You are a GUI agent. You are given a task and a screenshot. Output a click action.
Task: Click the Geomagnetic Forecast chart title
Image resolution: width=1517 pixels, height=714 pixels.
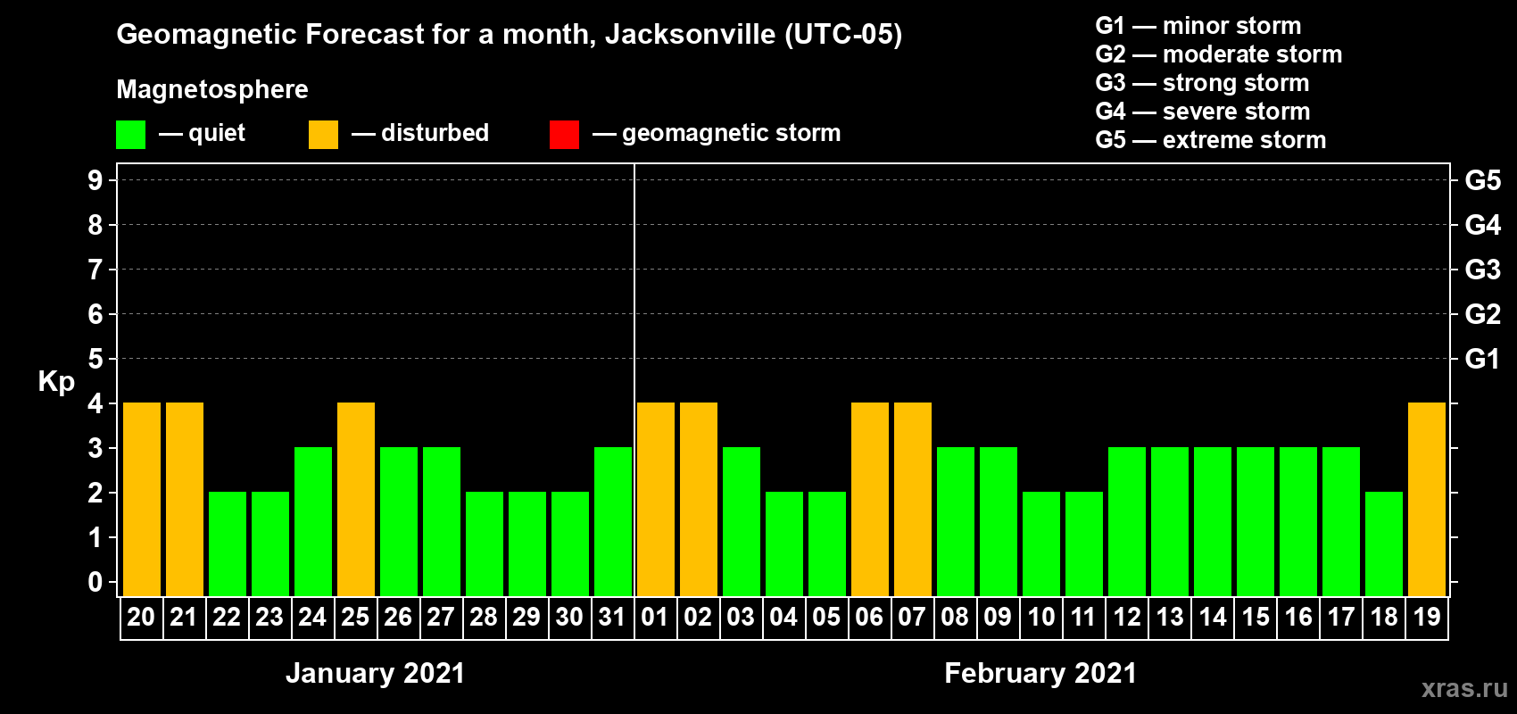[x=510, y=35]
